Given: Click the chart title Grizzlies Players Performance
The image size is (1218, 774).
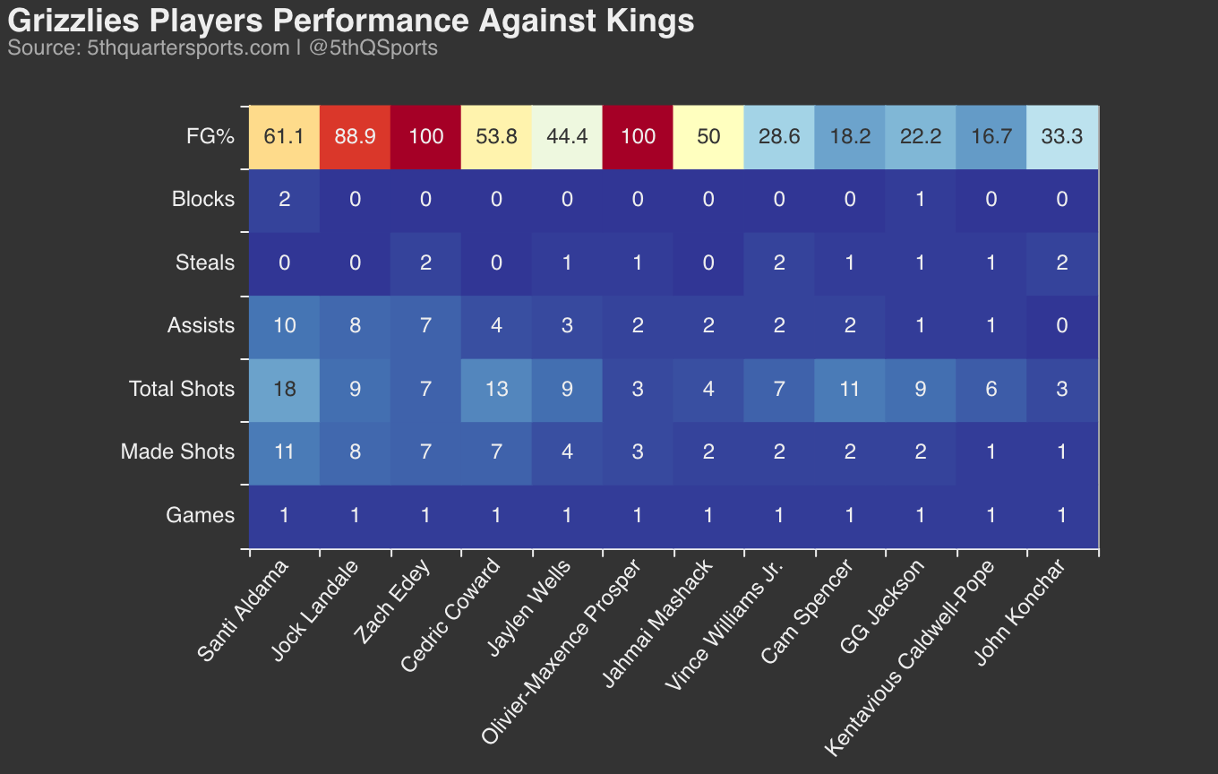Looking at the screenshot, I should (350, 21).
